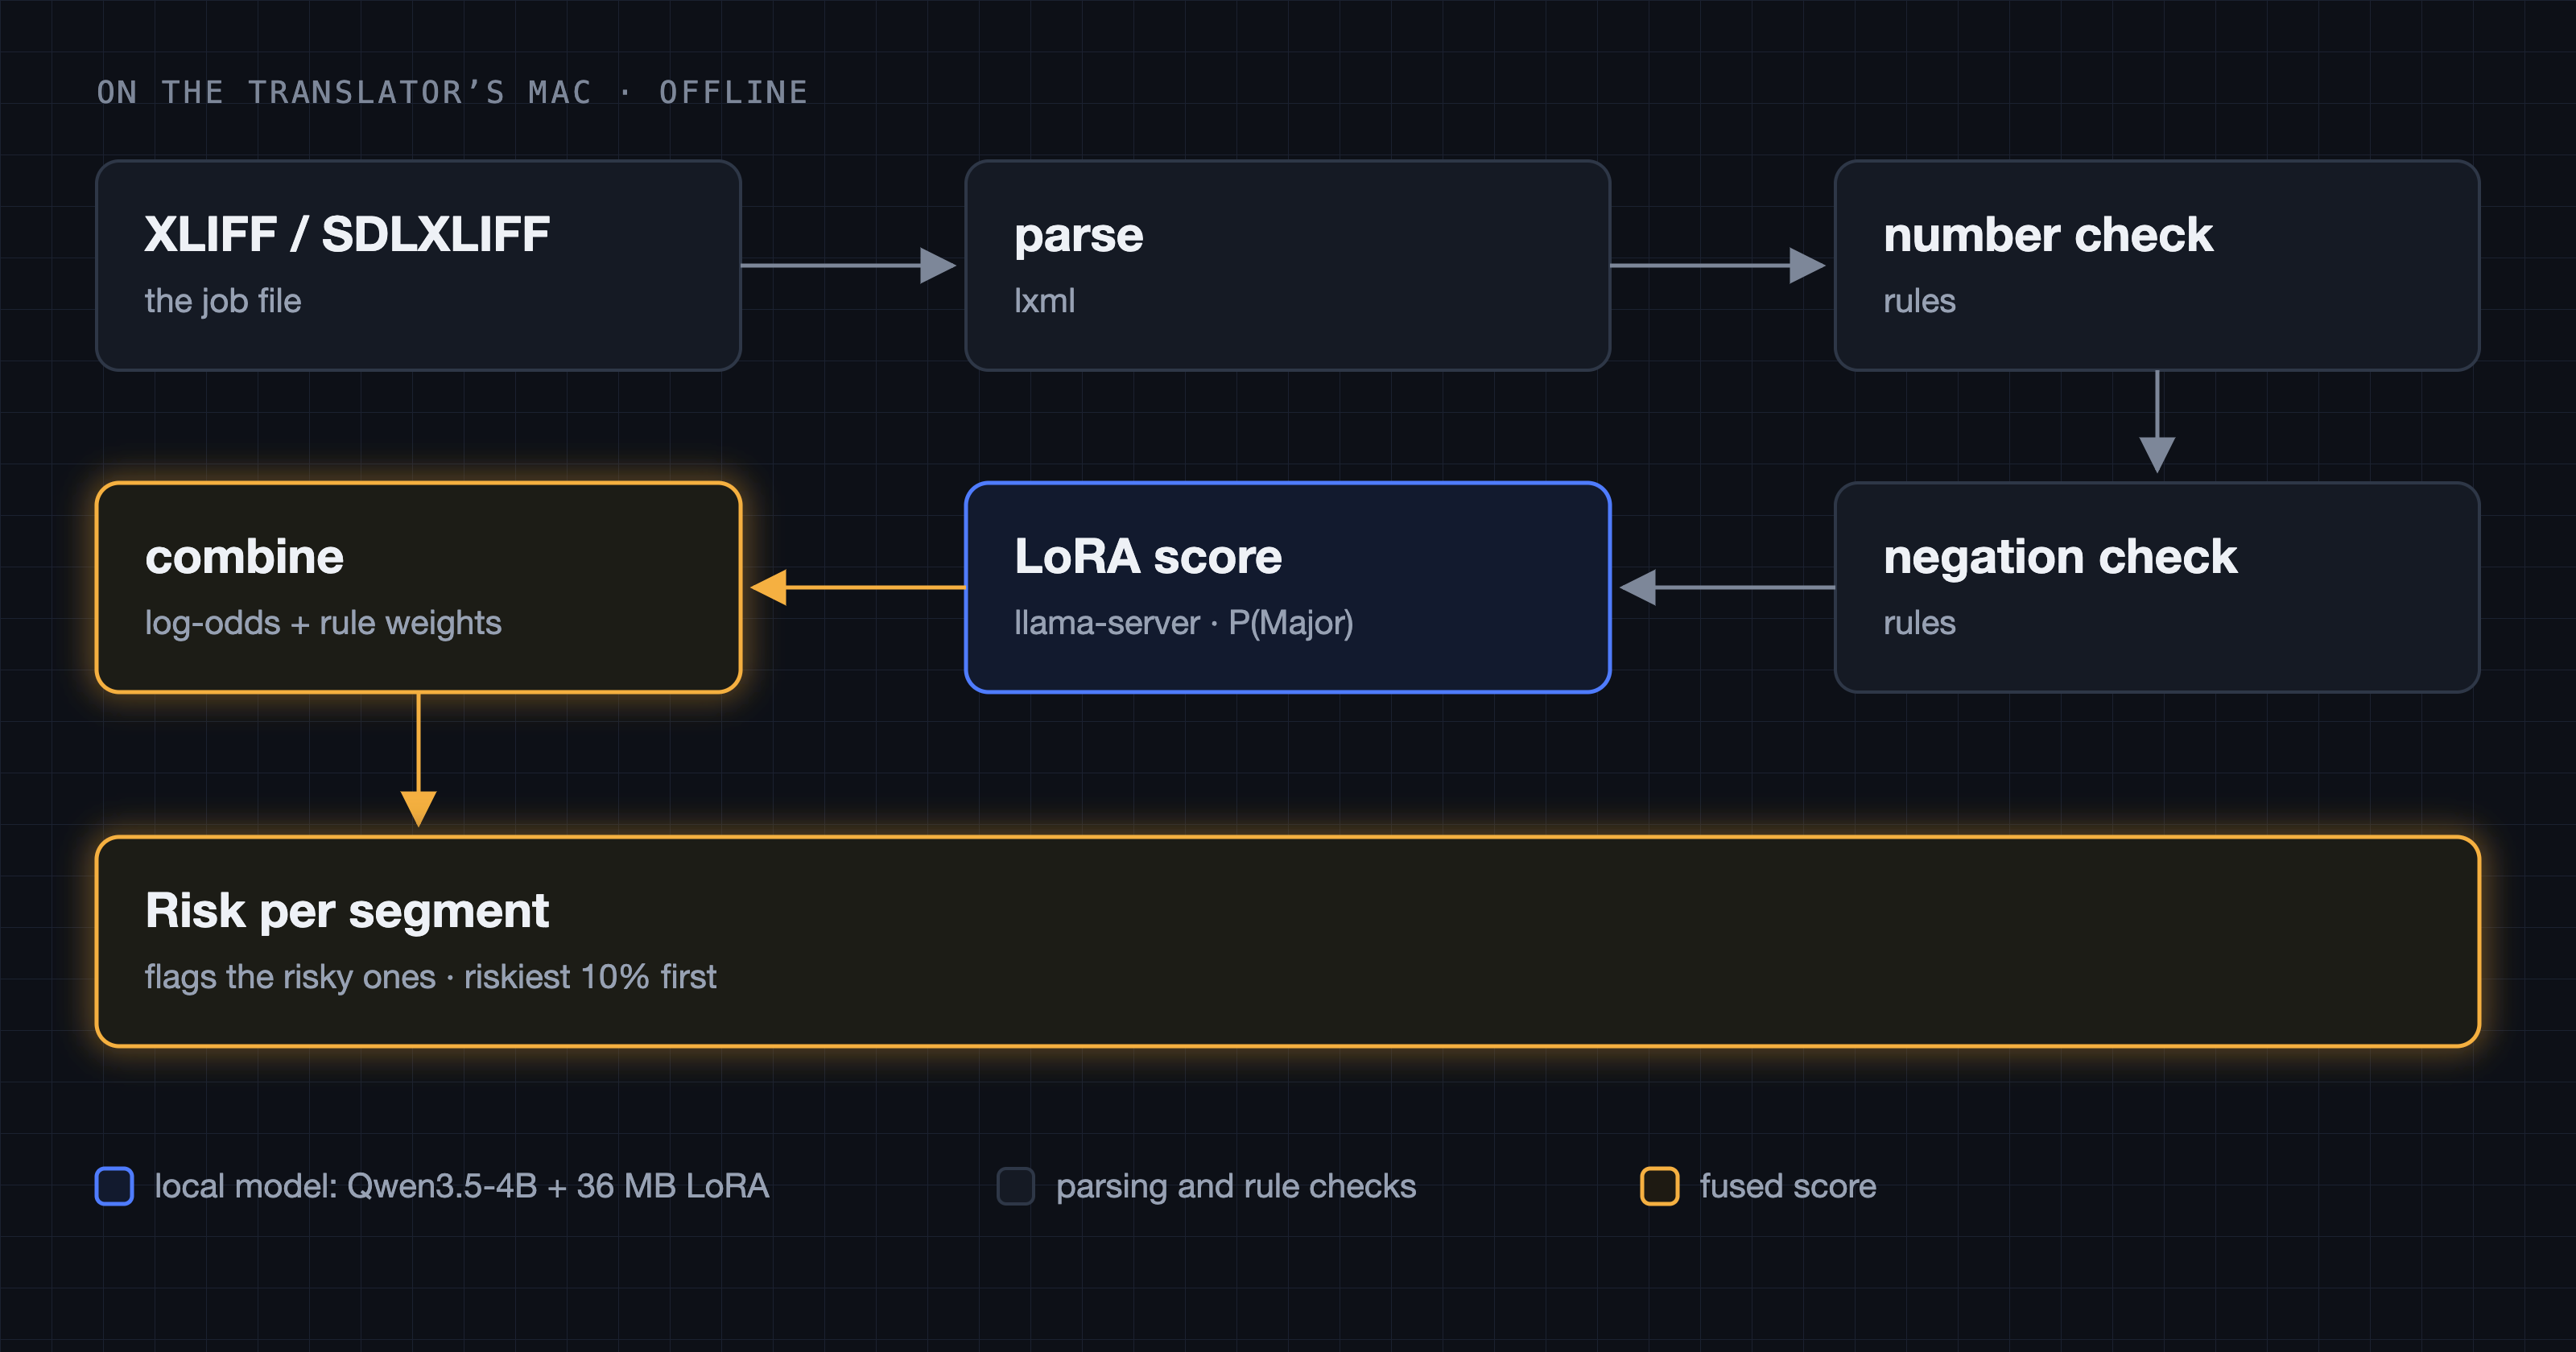Click 'log-odds + rule weights' text
Viewport: 2576px width, 1352px height.
tap(323, 623)
